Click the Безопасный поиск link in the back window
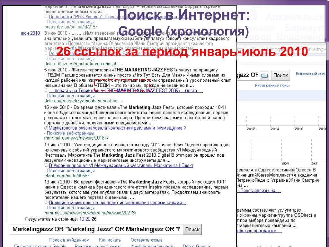 311,74
